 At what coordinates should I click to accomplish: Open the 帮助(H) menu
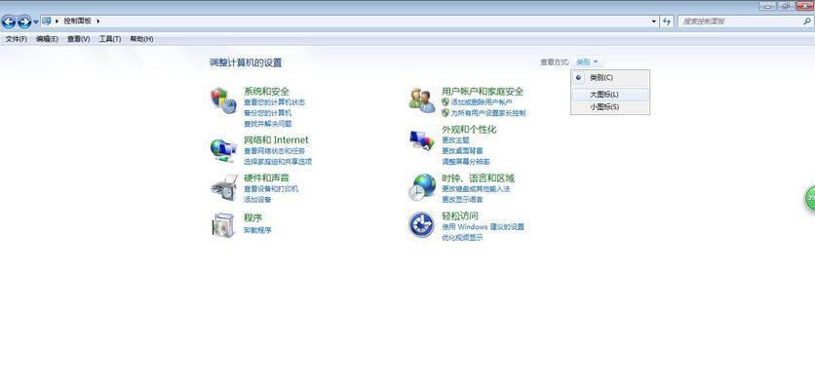point(141,39)
